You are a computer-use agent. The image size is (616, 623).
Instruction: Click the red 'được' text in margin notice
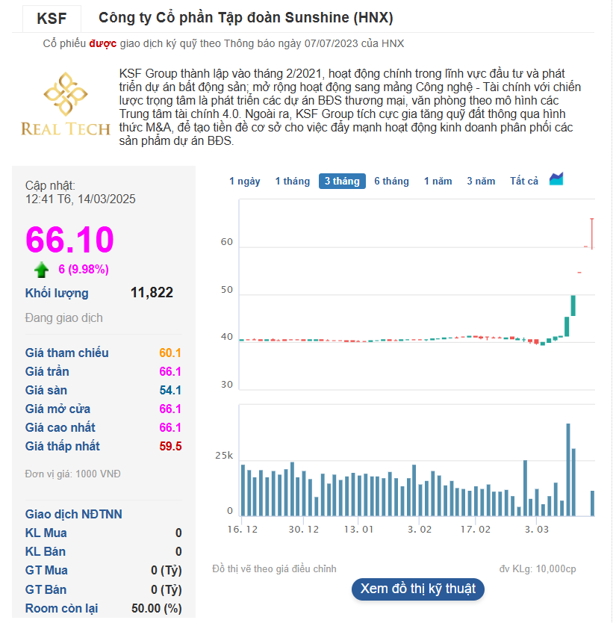pyautogui.click(x=102, y=43)
